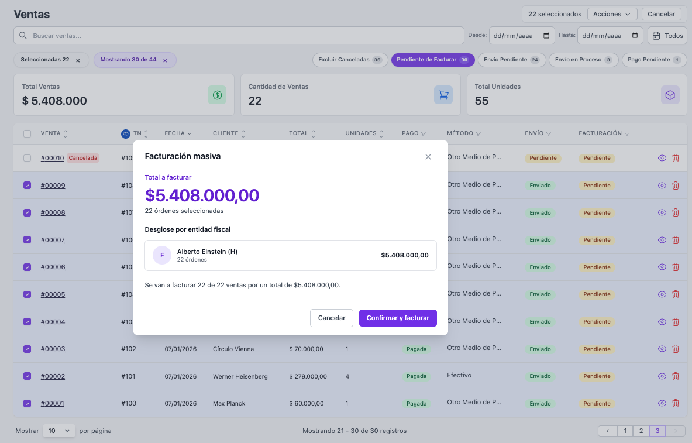Open the Acciones dropdown menu

tap(612, 13)
